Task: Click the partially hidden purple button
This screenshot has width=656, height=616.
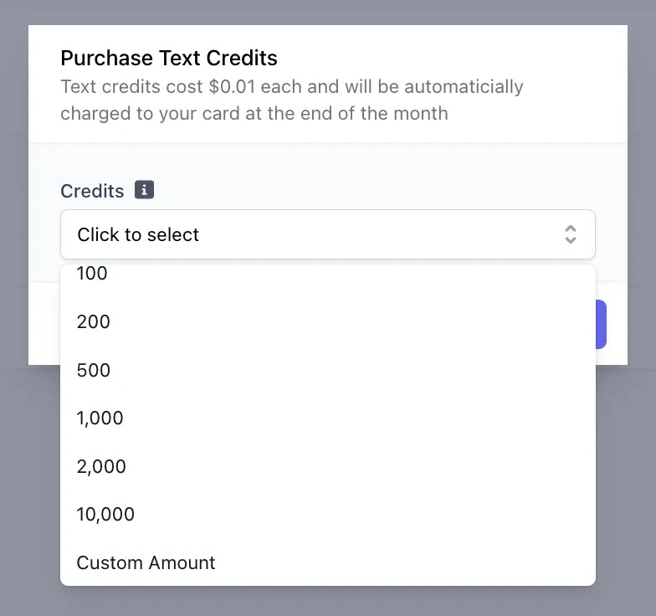Action: 601,324
